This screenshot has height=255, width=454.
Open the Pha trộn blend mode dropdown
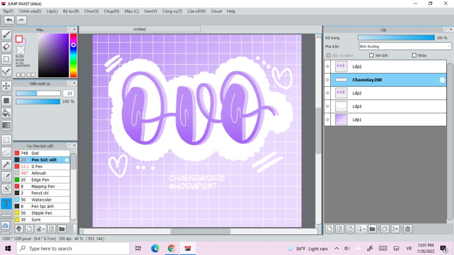click(x=405, y=46)
